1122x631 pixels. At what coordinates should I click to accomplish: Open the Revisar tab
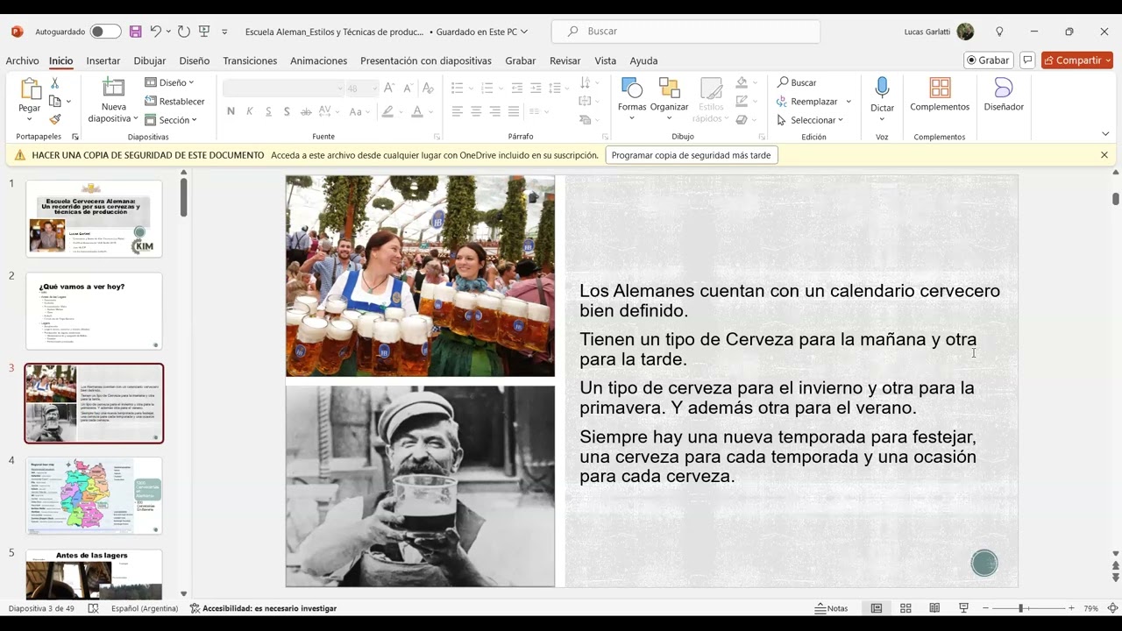(565, 60)
